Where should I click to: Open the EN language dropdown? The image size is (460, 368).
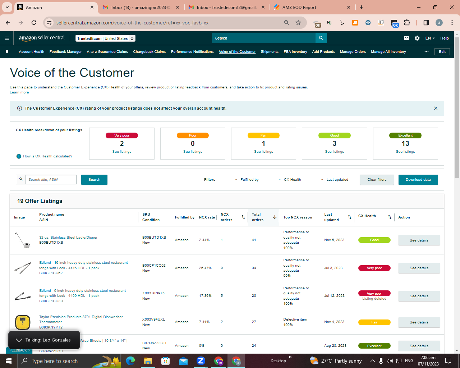[x=430, y=38]
